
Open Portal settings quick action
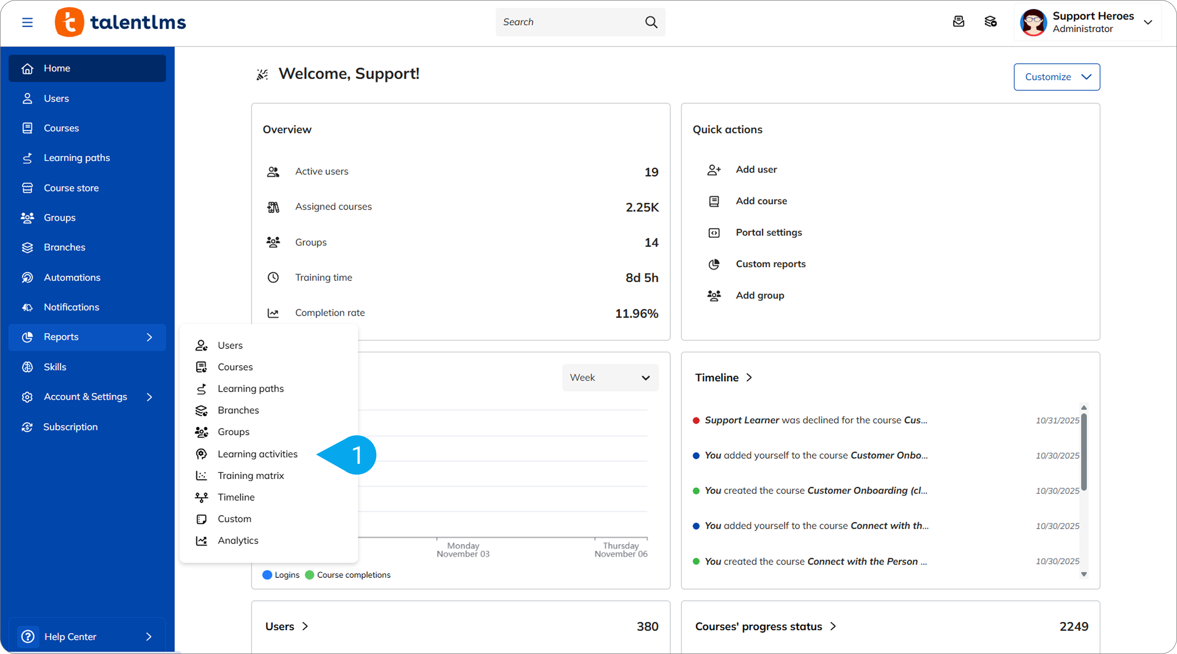click(x=768, y=232)
